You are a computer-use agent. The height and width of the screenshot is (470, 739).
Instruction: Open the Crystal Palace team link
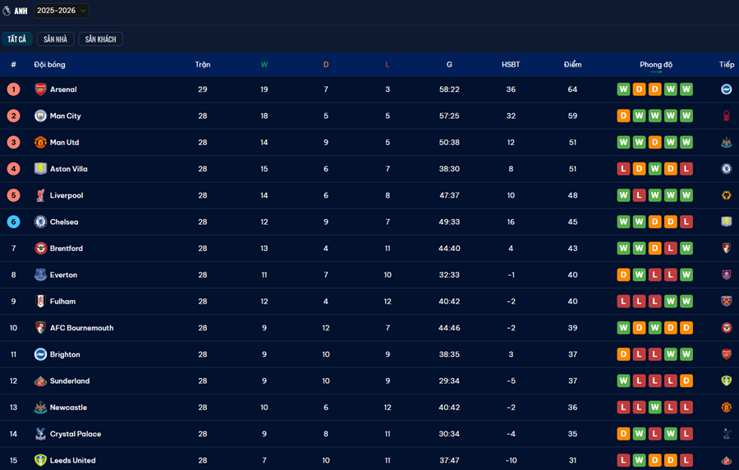[x=76, y=434]
